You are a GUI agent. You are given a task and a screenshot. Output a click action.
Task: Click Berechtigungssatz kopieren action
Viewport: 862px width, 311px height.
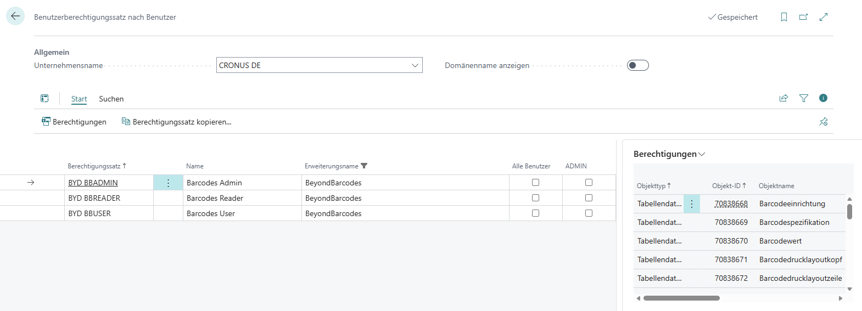tap(176, 122)
